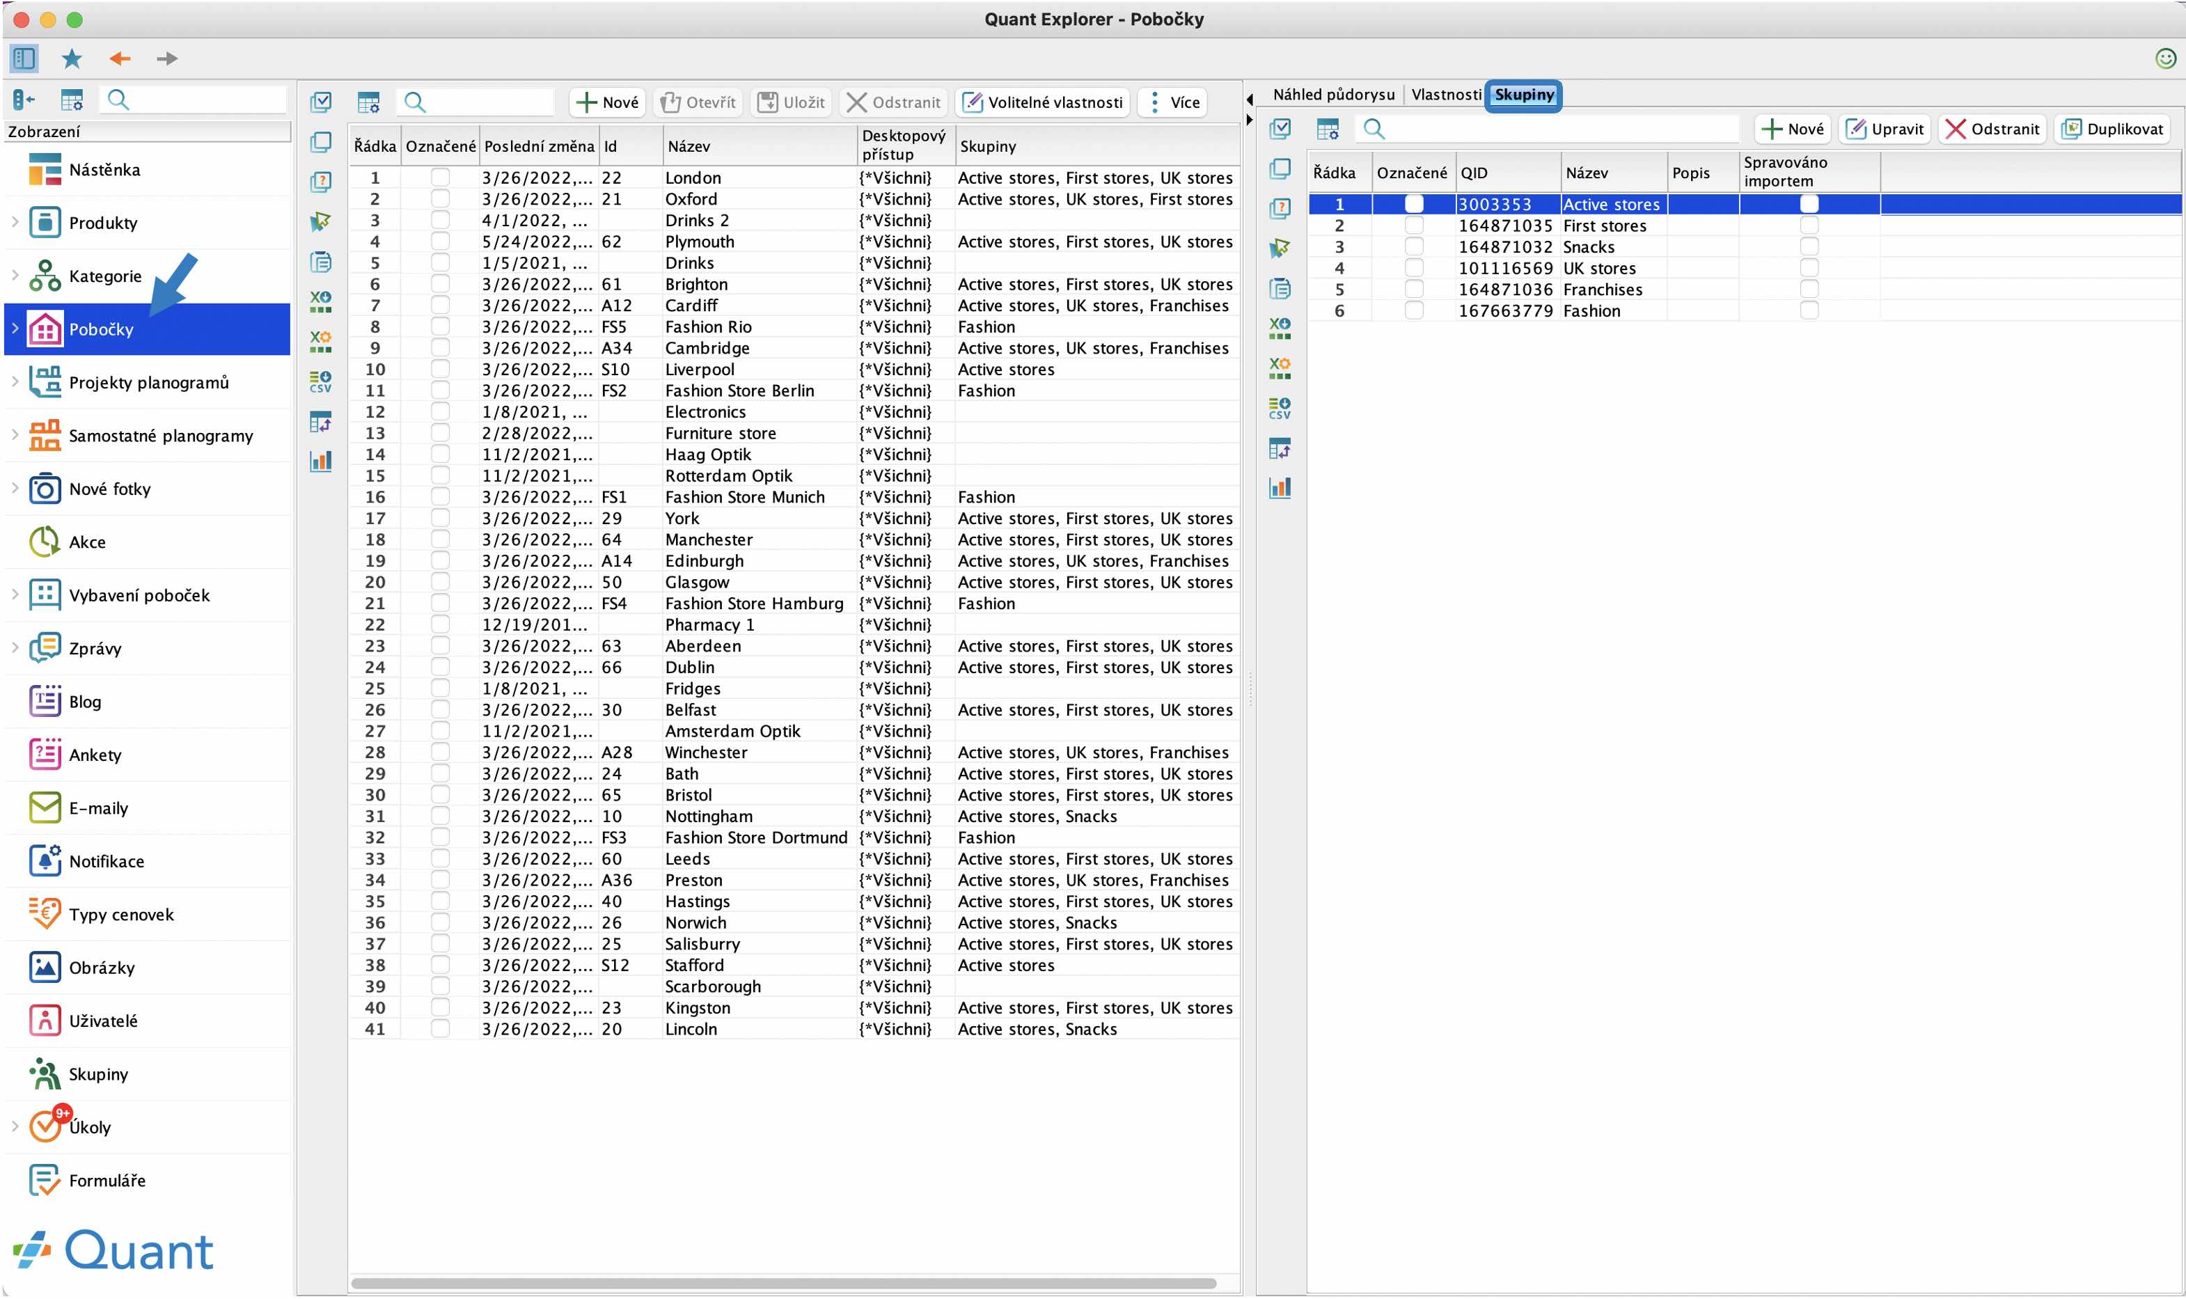Click CSV export icon in Skupiny panel
The height and width of the screenshot is (1299, 2186).
click(1280, 408)
